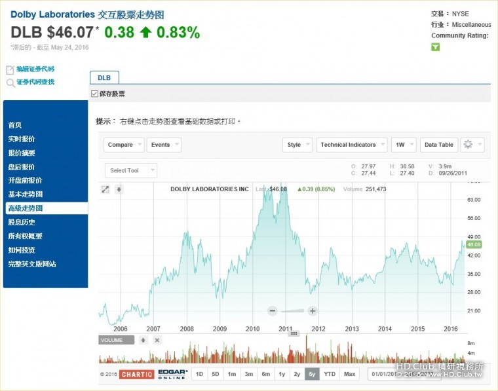Move the Volume panel up with arrow
Screen dimensions: 498x391
[x=143, y=340]
